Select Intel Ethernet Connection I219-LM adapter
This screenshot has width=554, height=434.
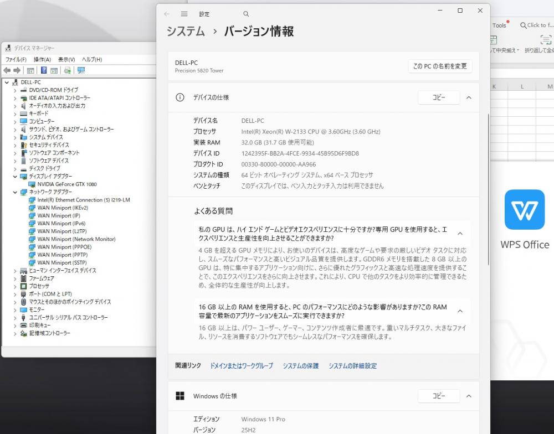[83, 200]
